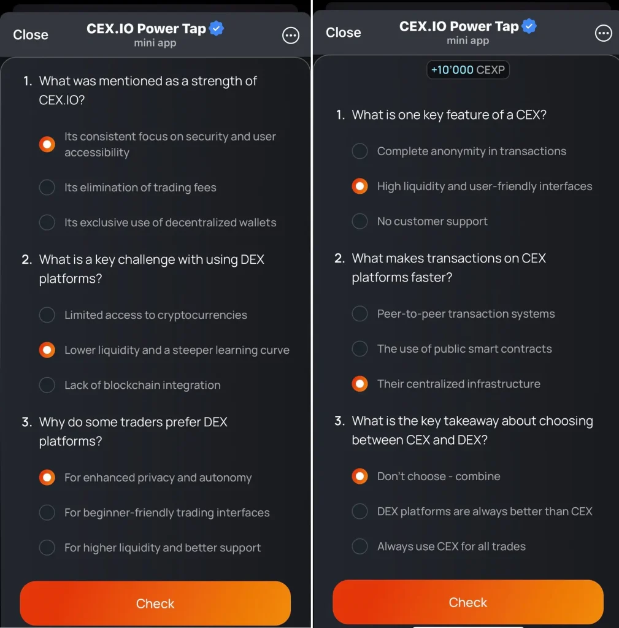The height and width of the screenshot is (628, 619).
Task: Choose "Limited access to cryptocurrencies" answer
Action: (47, 315)
